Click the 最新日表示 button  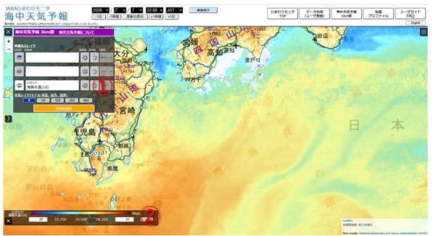click(x=135, y=17)
